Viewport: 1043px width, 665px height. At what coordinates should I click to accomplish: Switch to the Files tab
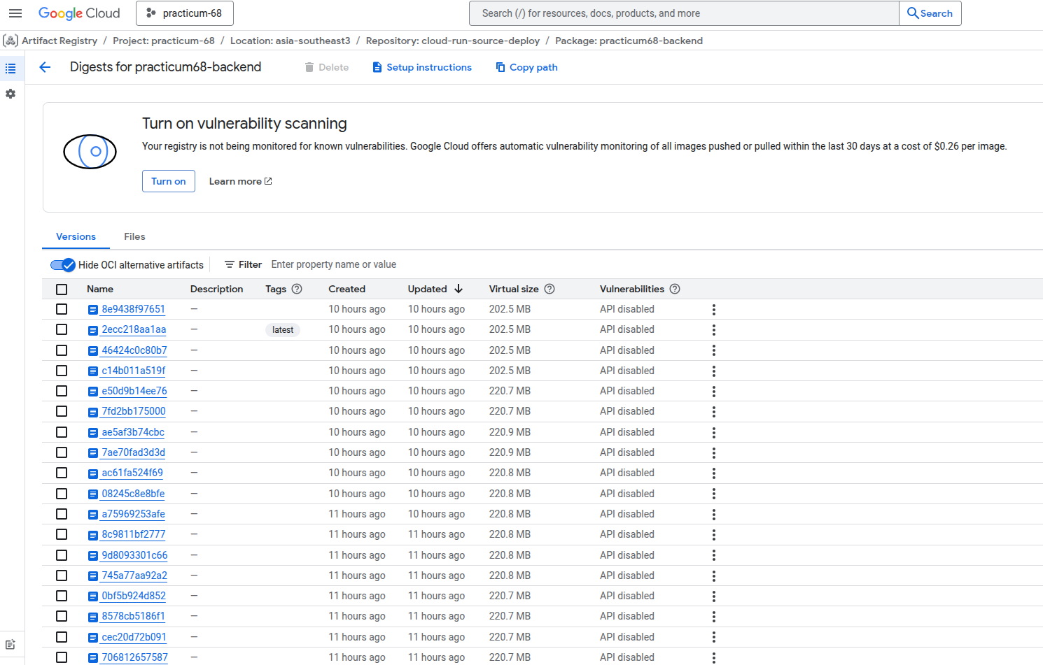(x=134, y=236)
